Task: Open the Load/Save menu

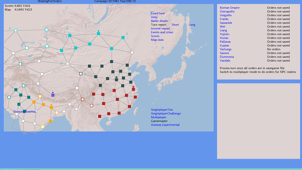Action: pos(158,13)
